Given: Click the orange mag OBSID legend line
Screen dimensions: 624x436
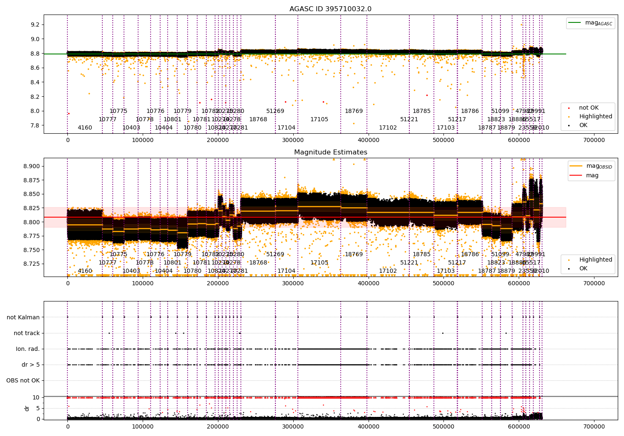Looking at the screenshot, I should 576,166.
